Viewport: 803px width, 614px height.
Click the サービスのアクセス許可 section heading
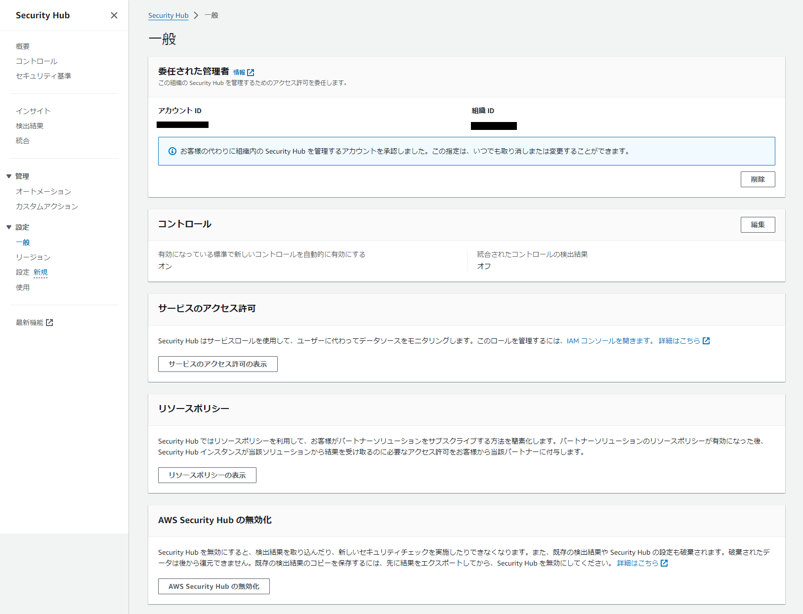pyautogui.click(x=207, y=308)
